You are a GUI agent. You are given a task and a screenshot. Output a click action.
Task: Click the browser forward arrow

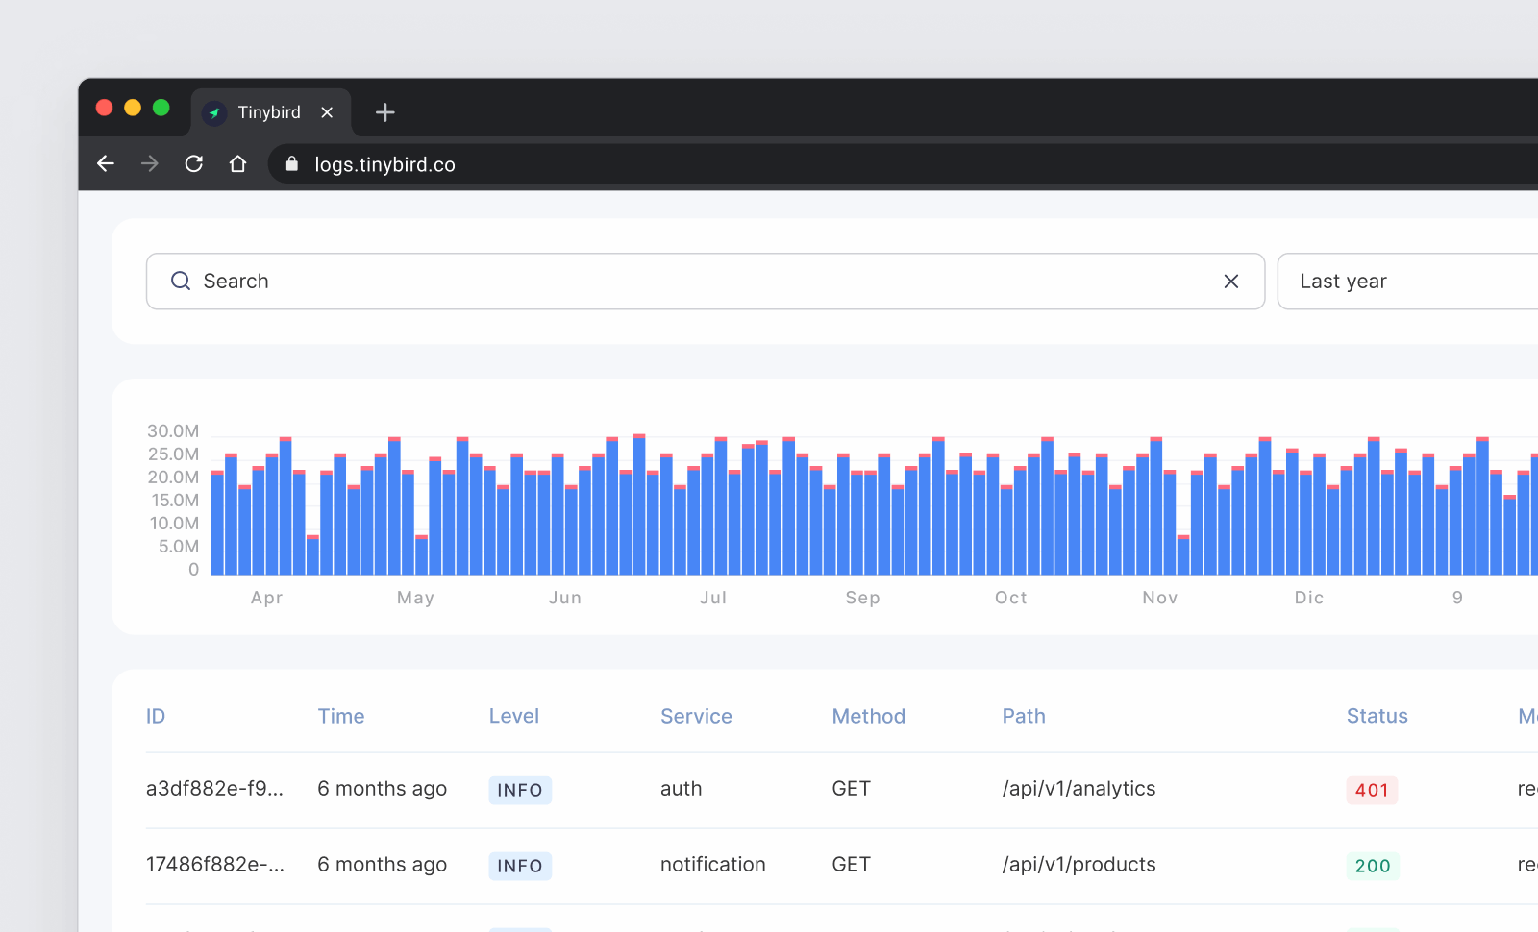coord(150,164)
